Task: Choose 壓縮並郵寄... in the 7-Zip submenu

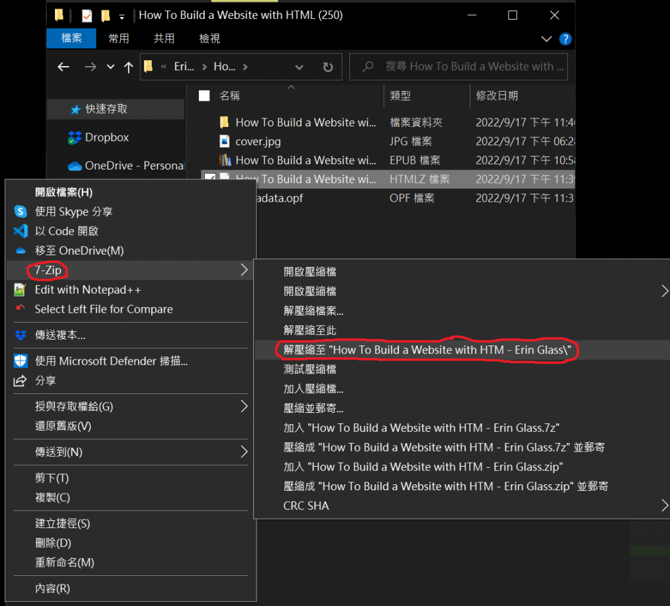Action: [463, 408]
